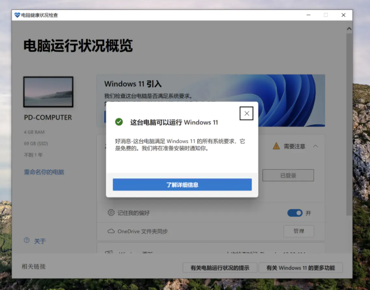Click the 有关电脑运行状况的提示 button
This screenshot has height=290, width=370.
coord(220,268)
